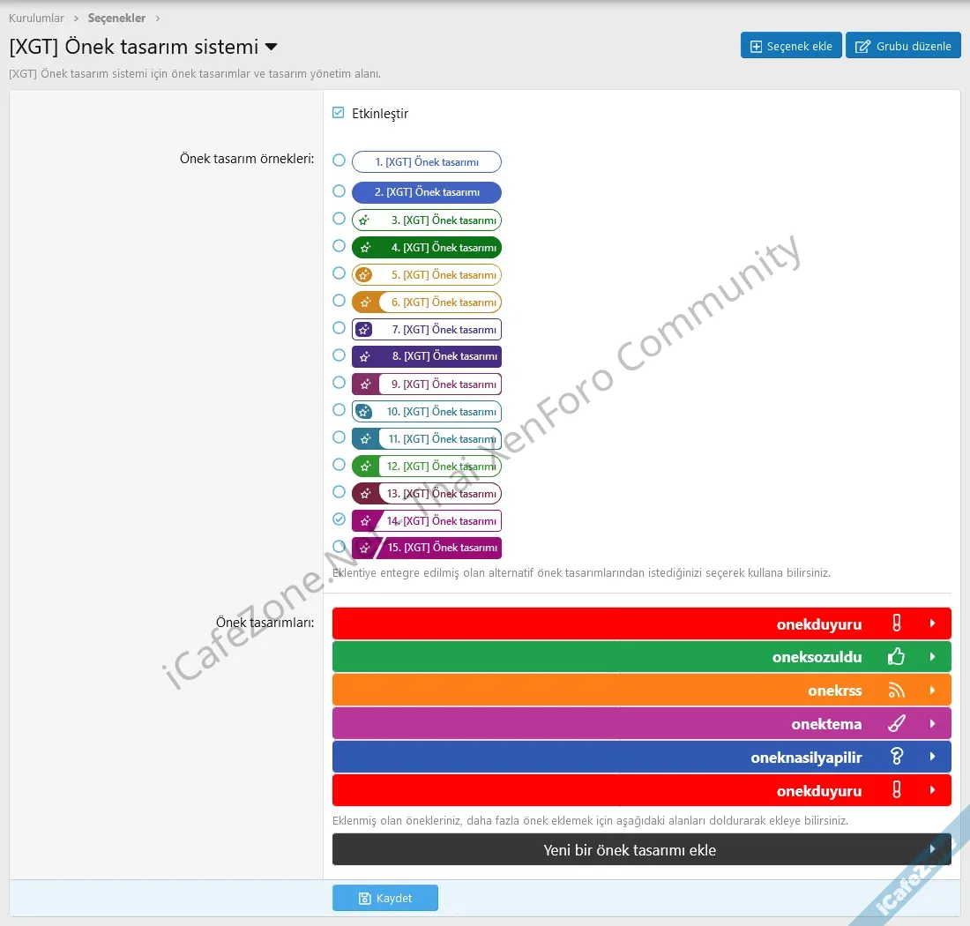This screenshot has width=970, height=926.
Task: Open the page title dropdown arrow
Action: tap(272, 47)
